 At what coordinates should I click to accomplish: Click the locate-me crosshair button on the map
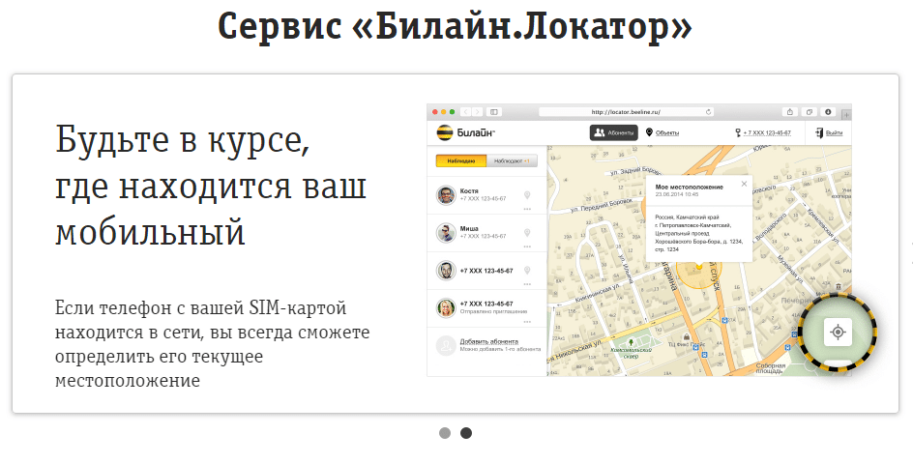point(838,332)
